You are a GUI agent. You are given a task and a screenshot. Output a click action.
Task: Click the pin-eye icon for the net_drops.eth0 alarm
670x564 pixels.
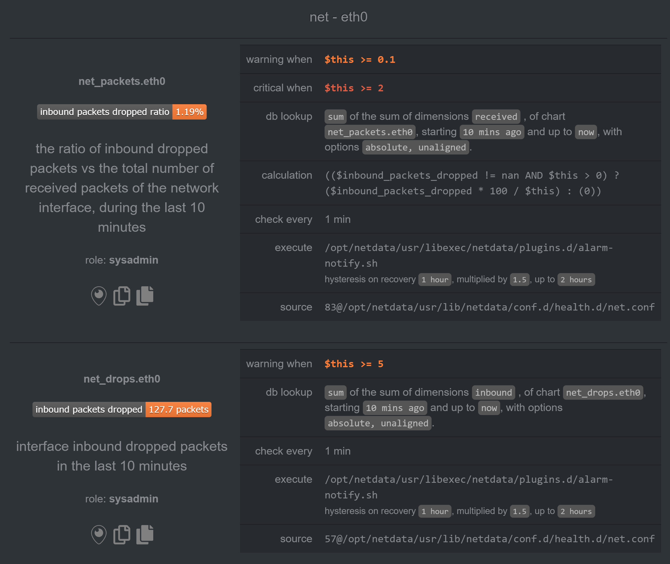point(98,534)
